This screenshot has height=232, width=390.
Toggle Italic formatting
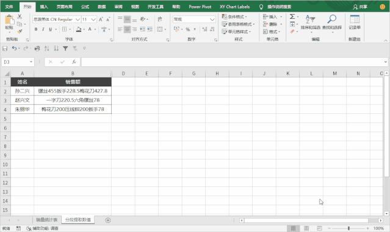point(43,29)
